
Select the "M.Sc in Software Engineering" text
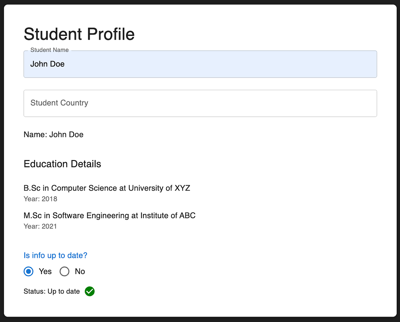point(76,216)
